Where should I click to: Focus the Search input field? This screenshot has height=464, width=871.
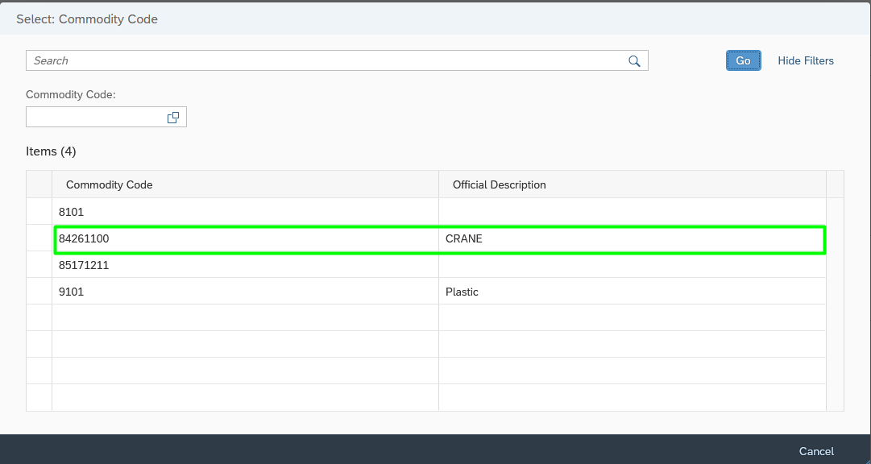(328, 60)
